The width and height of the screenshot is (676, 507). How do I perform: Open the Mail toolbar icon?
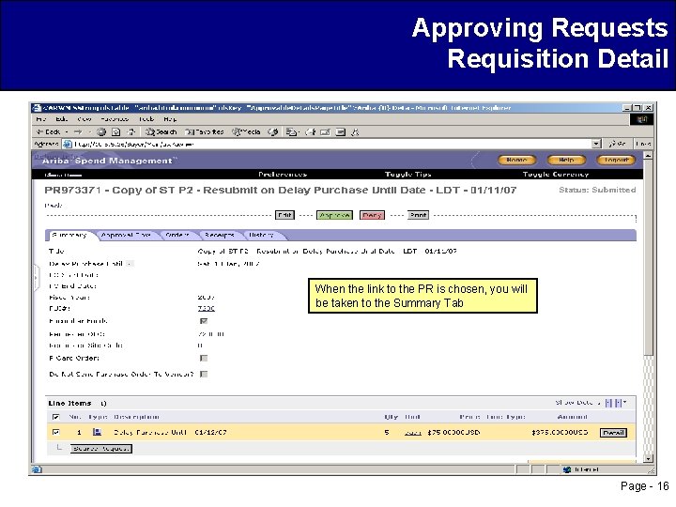(292, 132)
